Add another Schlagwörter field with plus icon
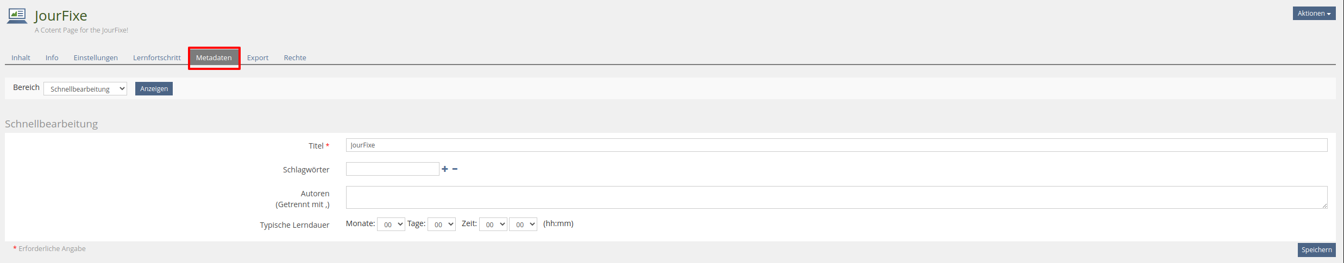 tap(445, 169)
